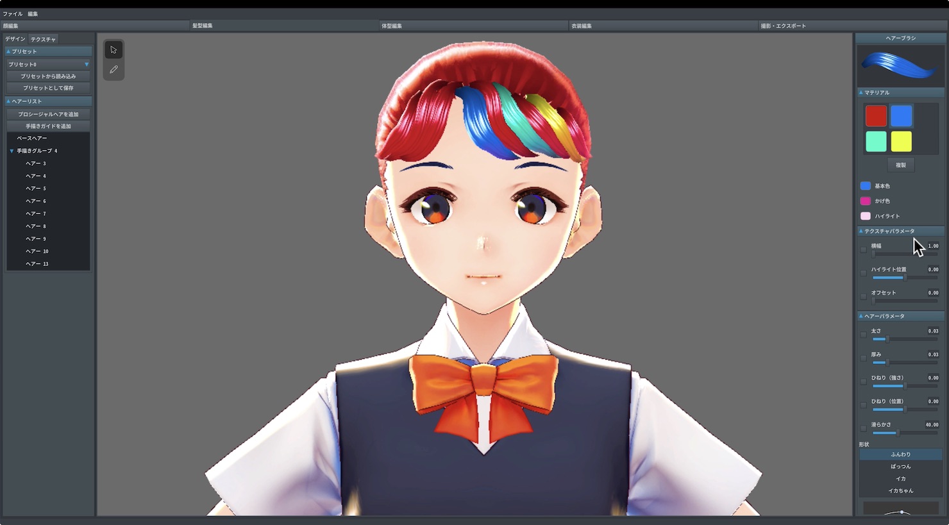This screenshot has height=525, width=949.
Task: Click the blue hair brush preview thumbnail
Action: click(900, 65)
